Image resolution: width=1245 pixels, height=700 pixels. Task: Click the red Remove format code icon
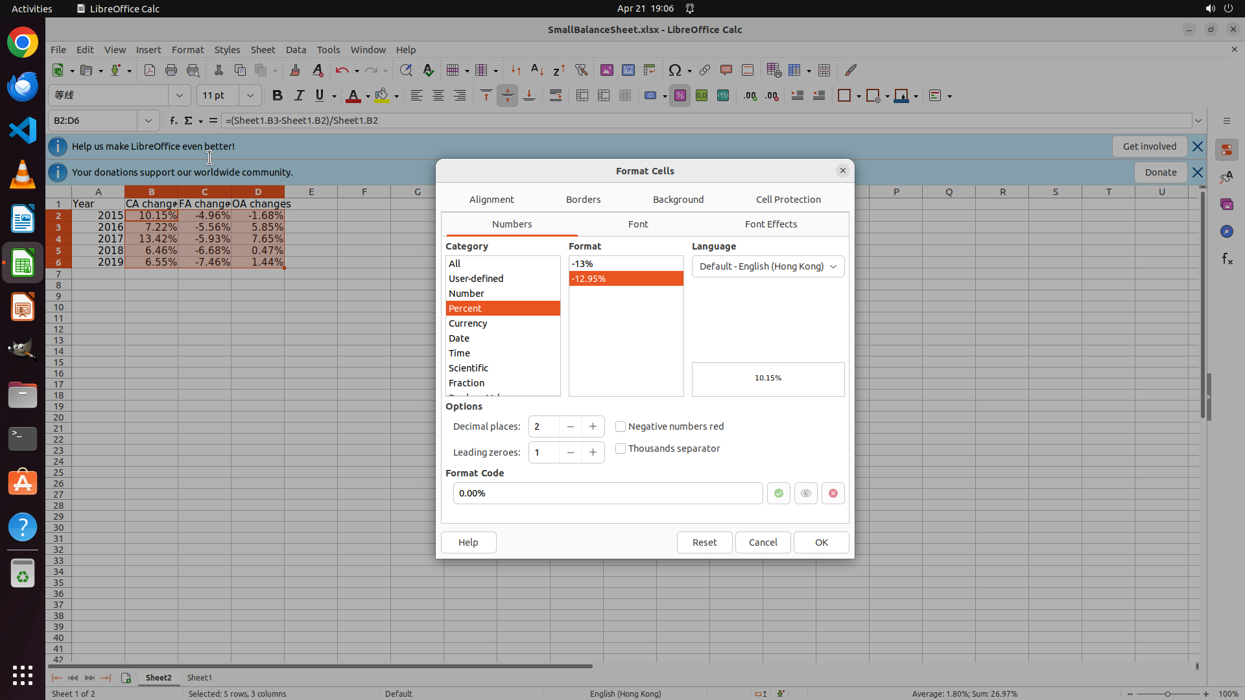[x=833, y=493]
